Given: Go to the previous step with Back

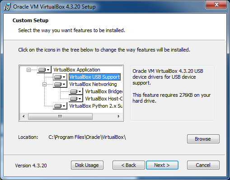Looking at the screenshot, I should pyautogui.click(x=129, y=165).
